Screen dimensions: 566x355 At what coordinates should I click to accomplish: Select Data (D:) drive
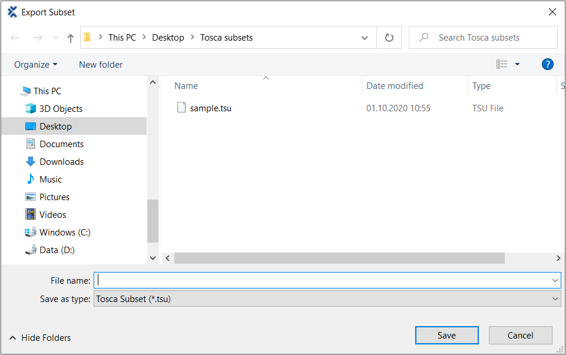pos(57,250)
